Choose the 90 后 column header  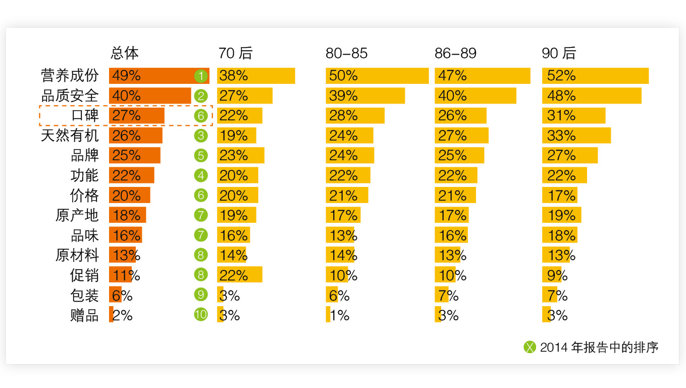coord(559,53)
